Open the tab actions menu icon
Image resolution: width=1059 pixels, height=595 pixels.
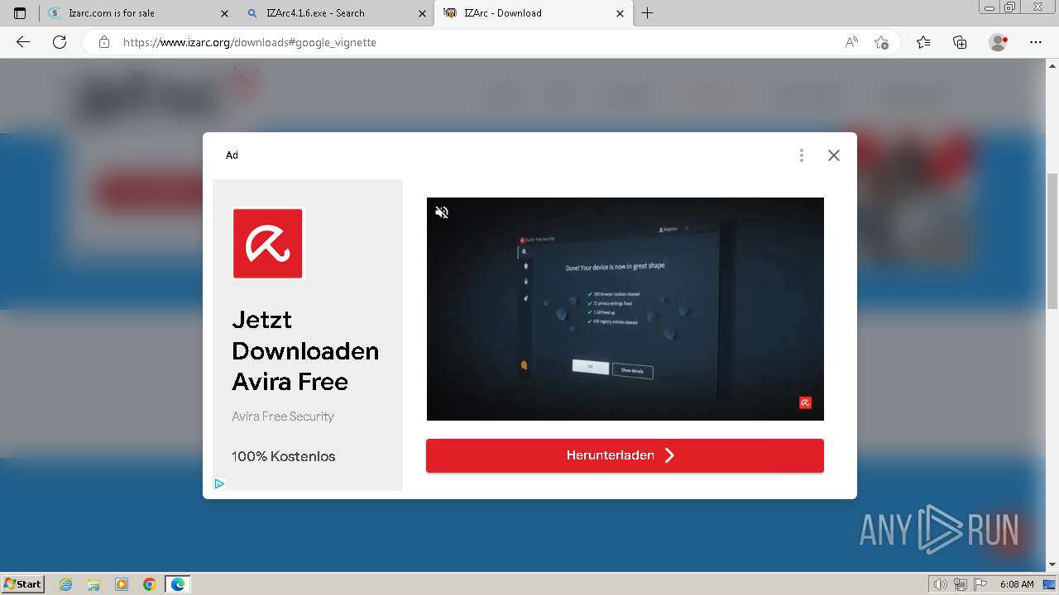(20, 13)
